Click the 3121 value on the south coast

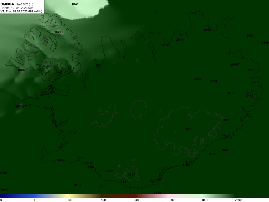tap(124, 182)
